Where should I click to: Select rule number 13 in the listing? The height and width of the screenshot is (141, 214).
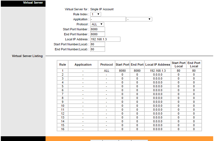tap(63, 117)
